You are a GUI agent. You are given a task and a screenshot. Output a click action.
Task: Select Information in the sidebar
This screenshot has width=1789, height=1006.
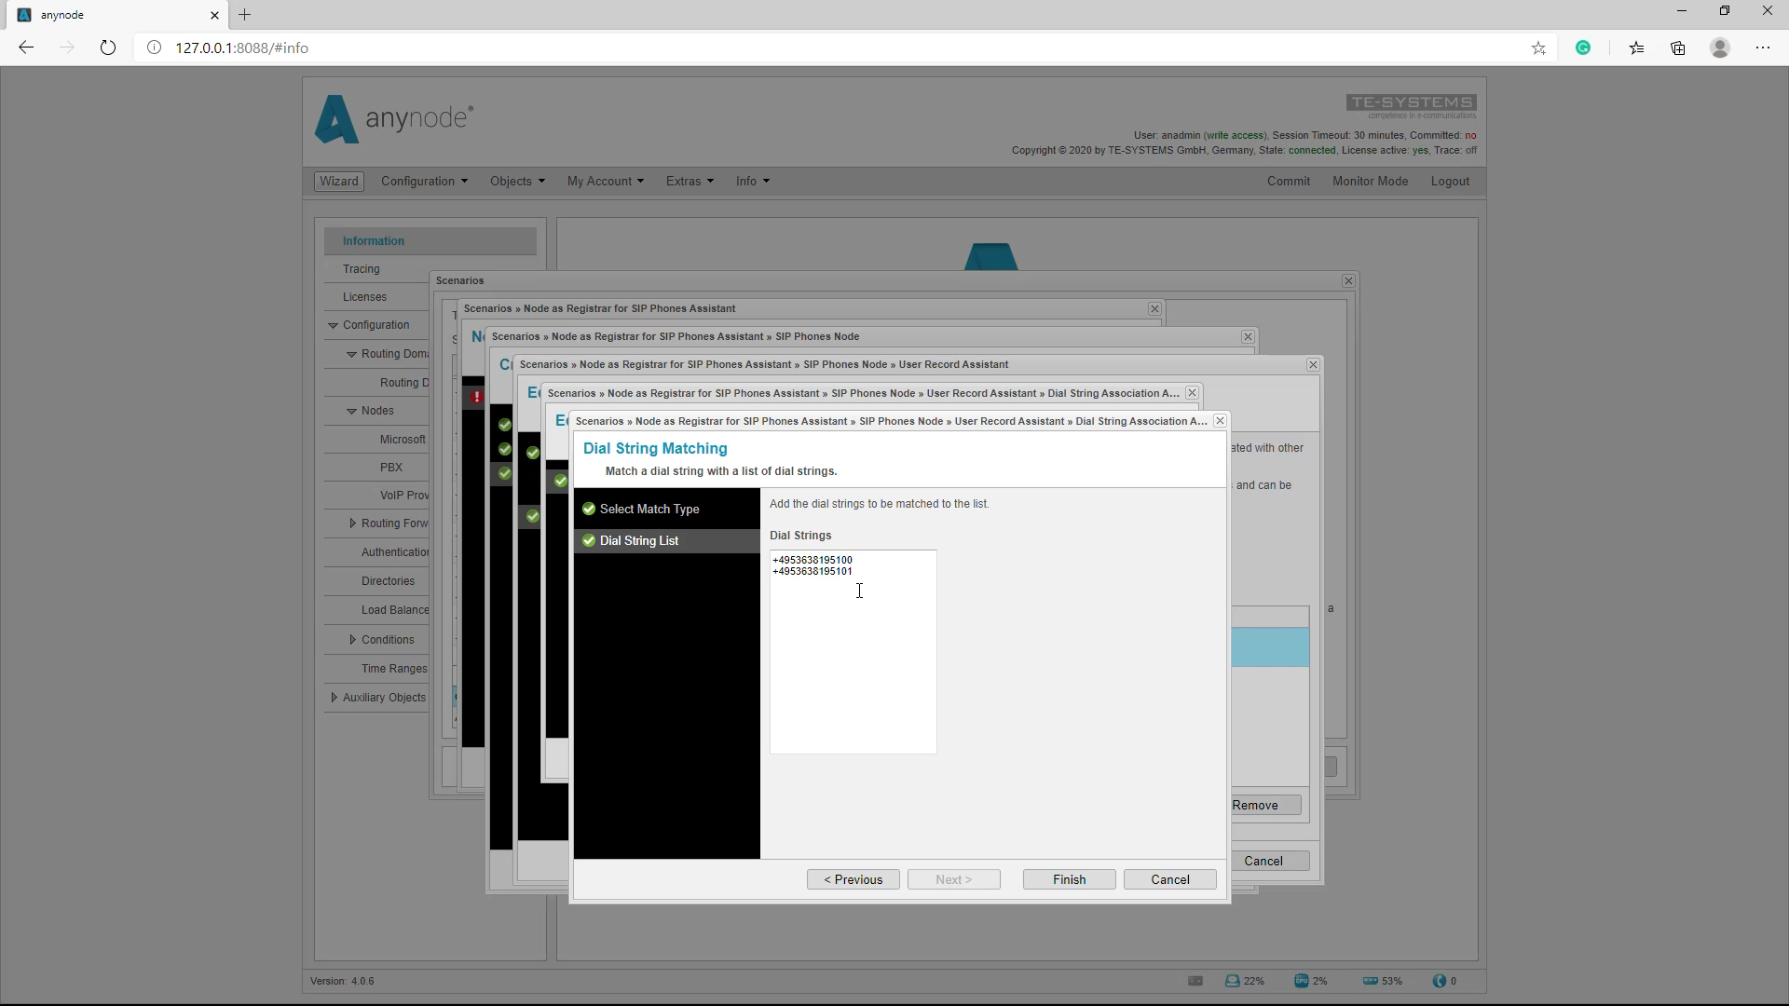pos(430,240)
